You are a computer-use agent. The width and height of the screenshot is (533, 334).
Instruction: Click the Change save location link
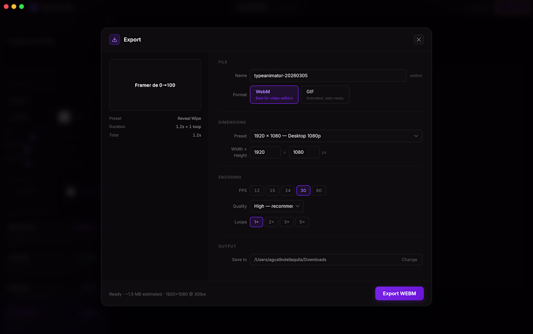[x=409, y=260]
